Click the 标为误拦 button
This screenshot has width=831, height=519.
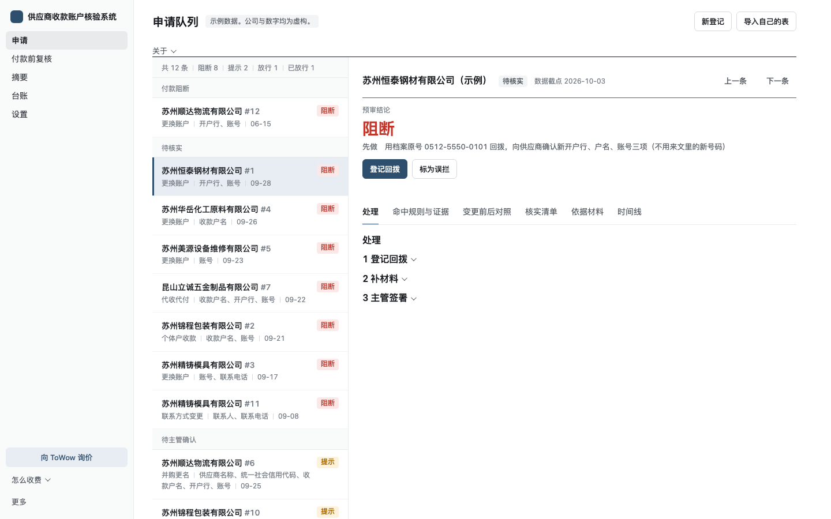pyautogui.click(x=435, y=169)
